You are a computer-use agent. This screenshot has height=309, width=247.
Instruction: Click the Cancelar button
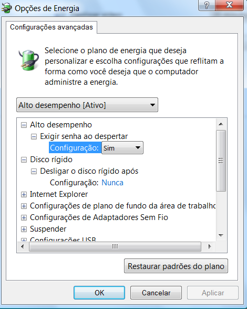(156, 293)
